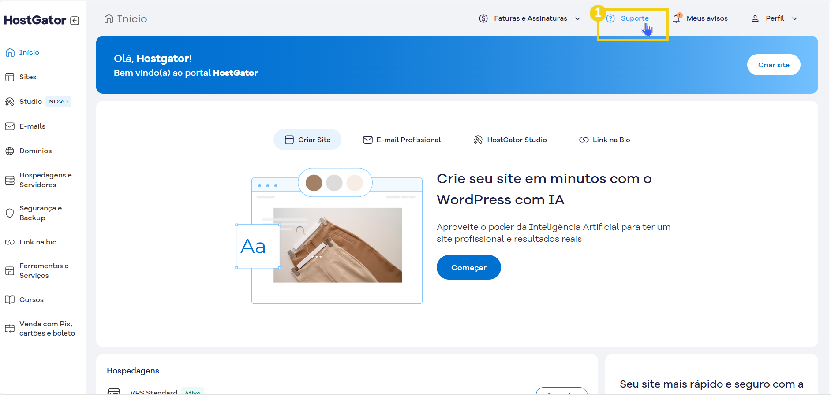Click the Studio icon in sidebar
This screenshot has width=831, height=395.
[x=10, y=102]
